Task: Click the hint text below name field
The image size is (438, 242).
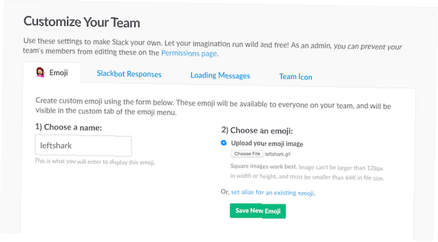Action: (x=95, y=161)
